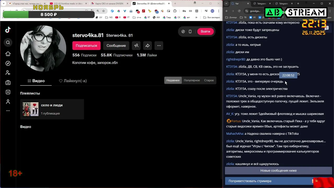Open the СК bookmark
334x188 pixels.
(177, 17)
